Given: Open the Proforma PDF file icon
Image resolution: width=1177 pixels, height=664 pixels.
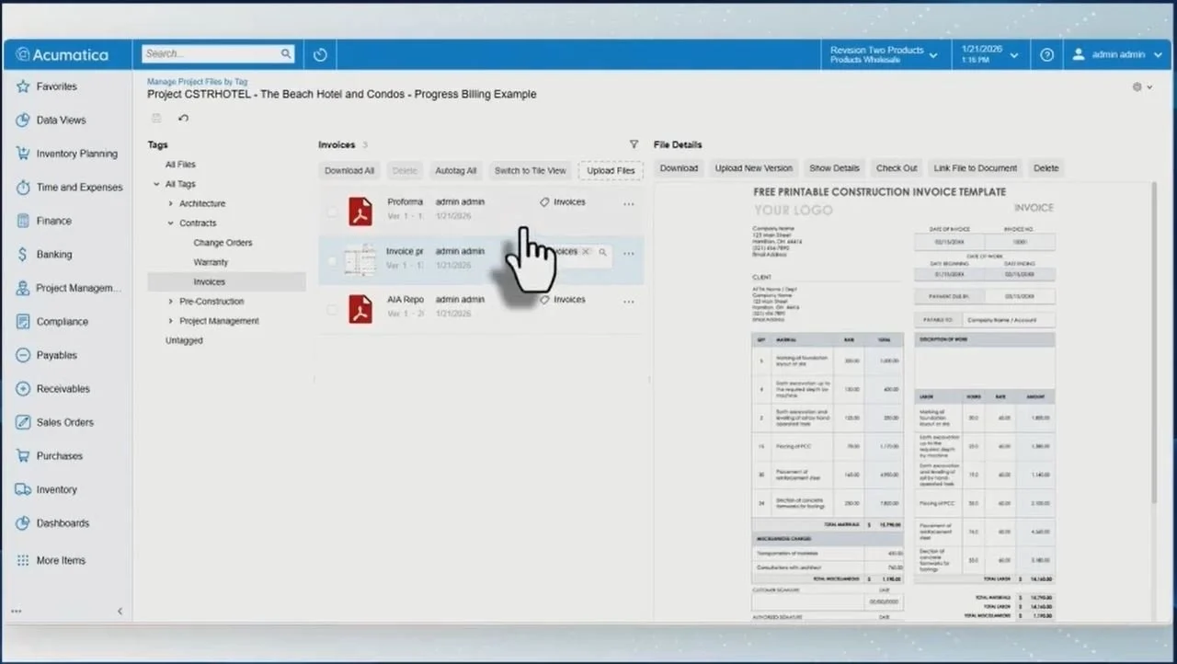Looking at the screenshot, I should (x=360, y=211).
